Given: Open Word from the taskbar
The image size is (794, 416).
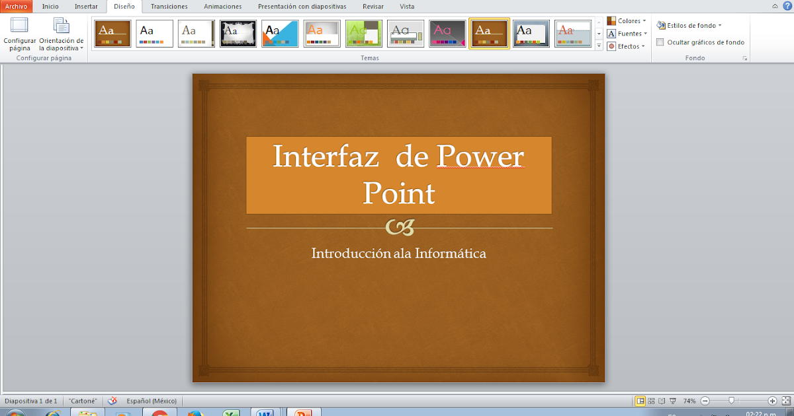Looking at the screenshot, I should coord(265,412).
